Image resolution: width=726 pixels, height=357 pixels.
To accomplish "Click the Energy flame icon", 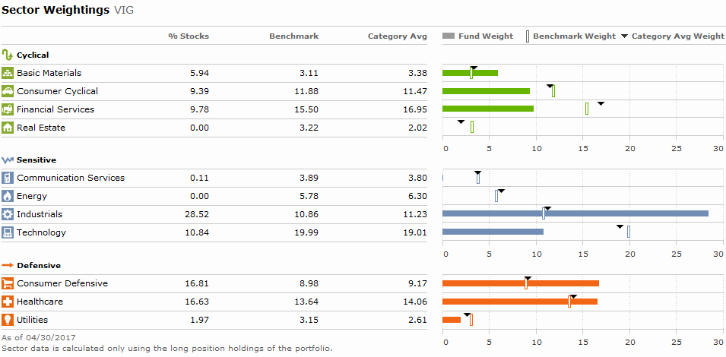I will click(x=8, y=196).
